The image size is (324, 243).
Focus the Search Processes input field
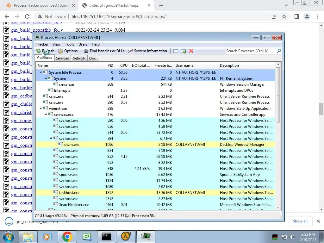[x=251, y=51]
